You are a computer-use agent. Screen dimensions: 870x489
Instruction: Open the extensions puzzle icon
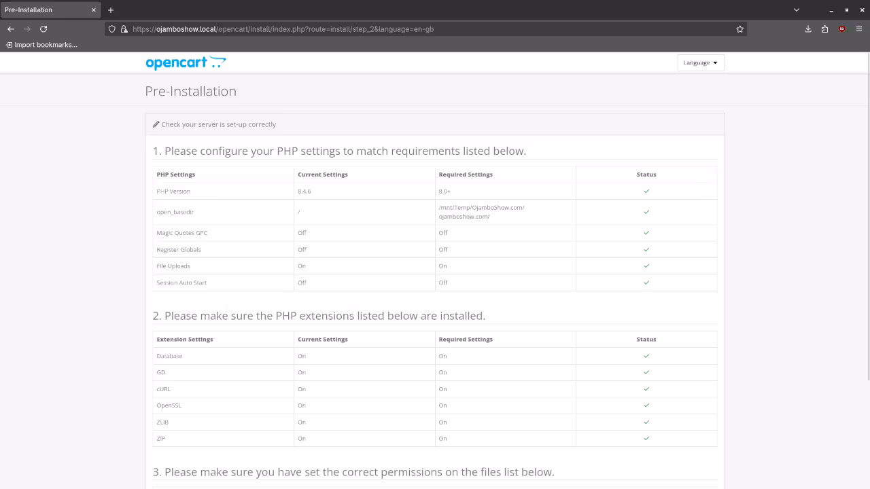pos(824,29)
